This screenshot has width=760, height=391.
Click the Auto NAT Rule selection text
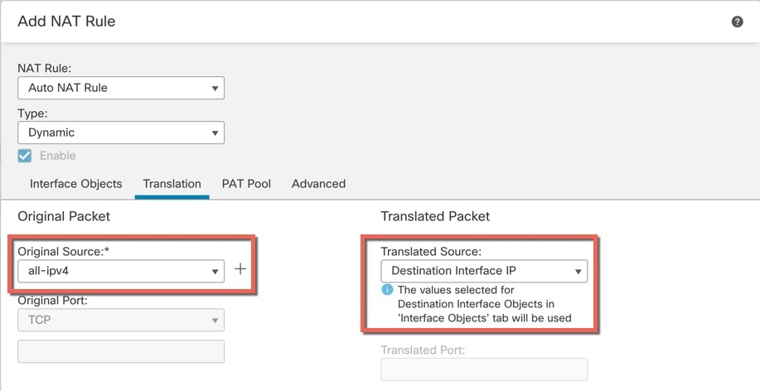click(68, 88)
